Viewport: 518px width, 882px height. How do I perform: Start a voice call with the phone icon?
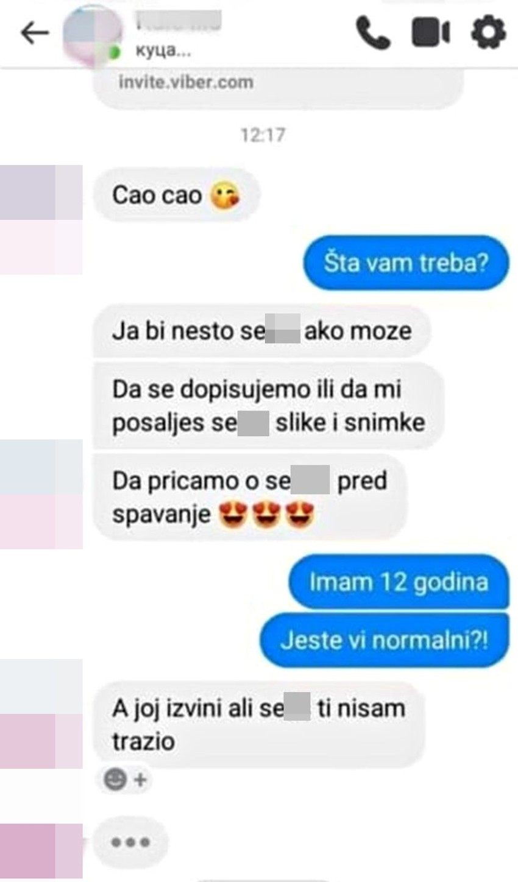(373, 32)
